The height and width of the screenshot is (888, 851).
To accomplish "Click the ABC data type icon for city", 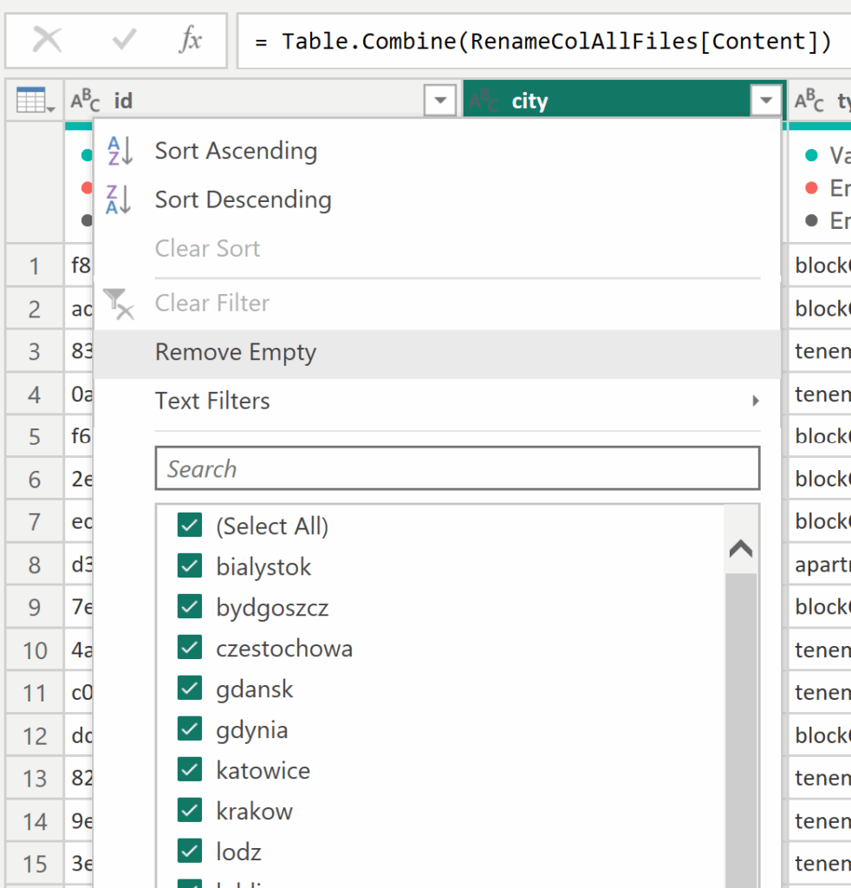I will (x=484, y=101).
